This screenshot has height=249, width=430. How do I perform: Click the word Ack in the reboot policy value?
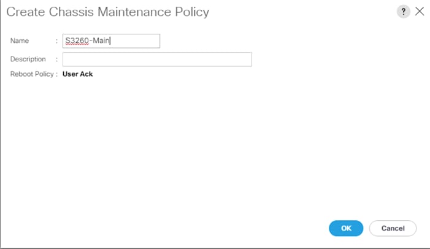click(x=86, y=74)
